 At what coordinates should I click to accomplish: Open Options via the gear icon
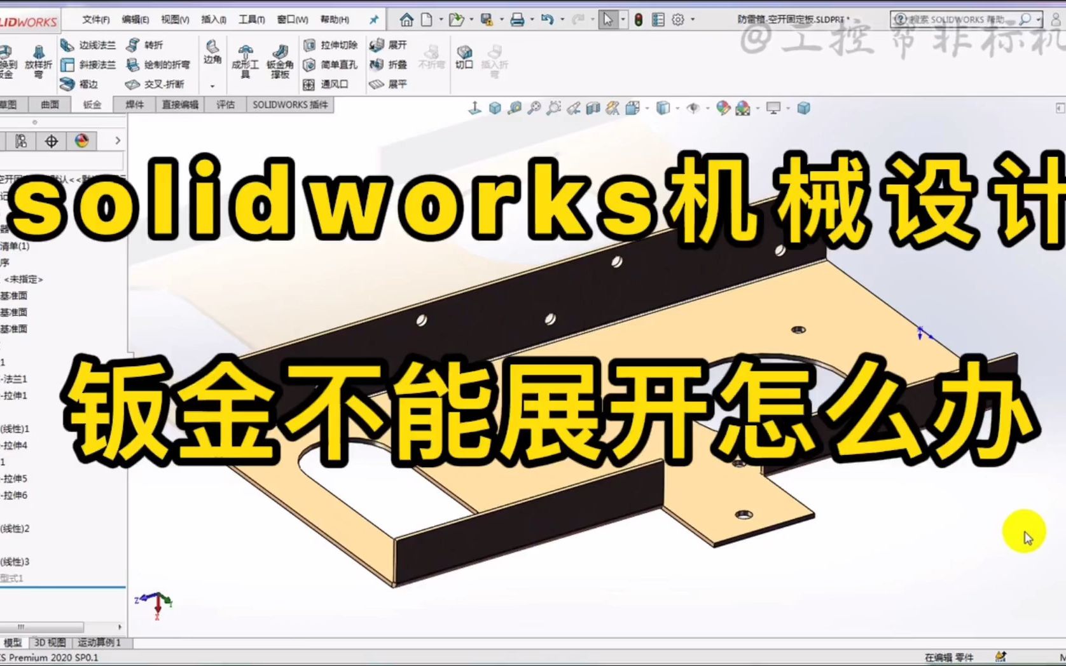678,20
